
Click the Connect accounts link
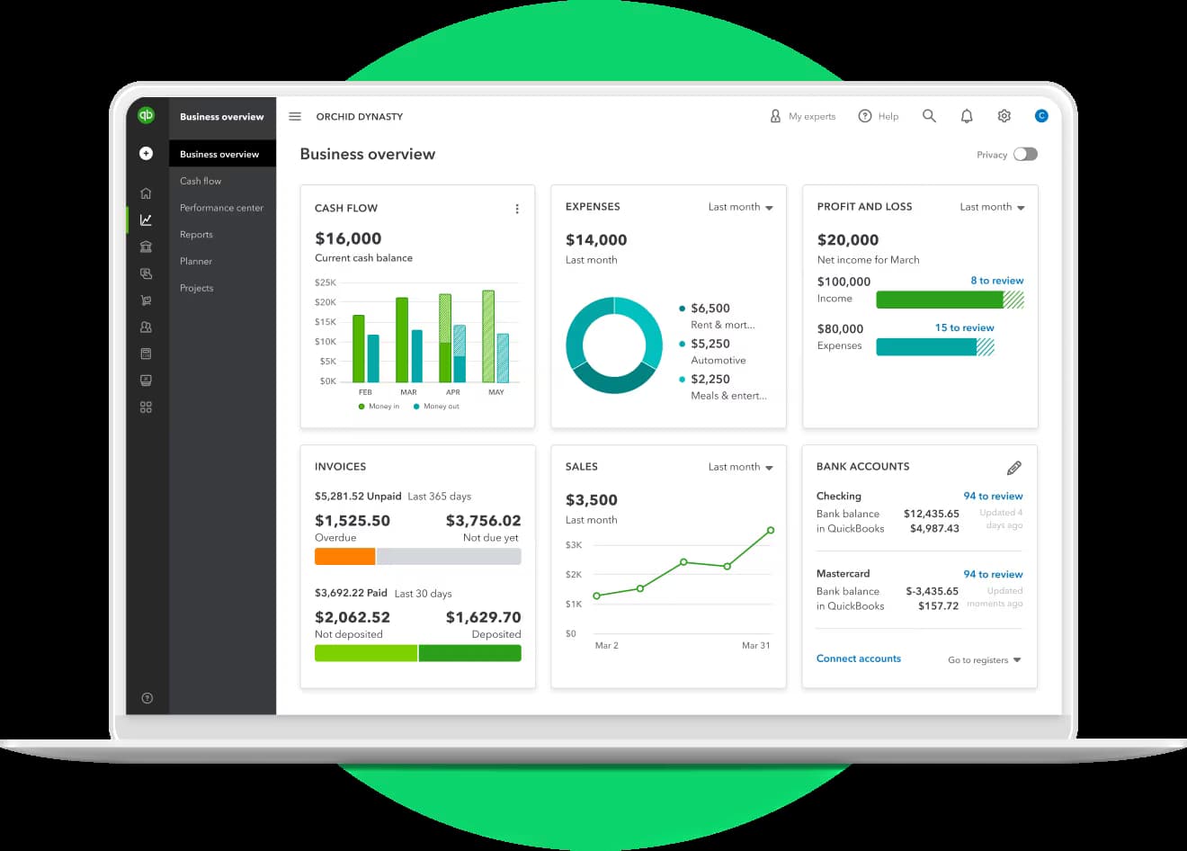tap(858, 658)
